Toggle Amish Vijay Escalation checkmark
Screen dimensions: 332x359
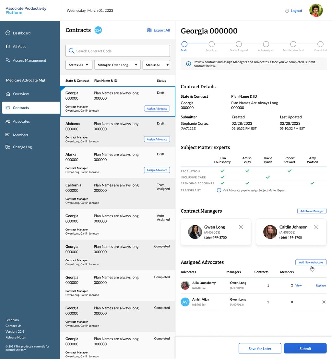pyautogui.click(x=247, y=171)
